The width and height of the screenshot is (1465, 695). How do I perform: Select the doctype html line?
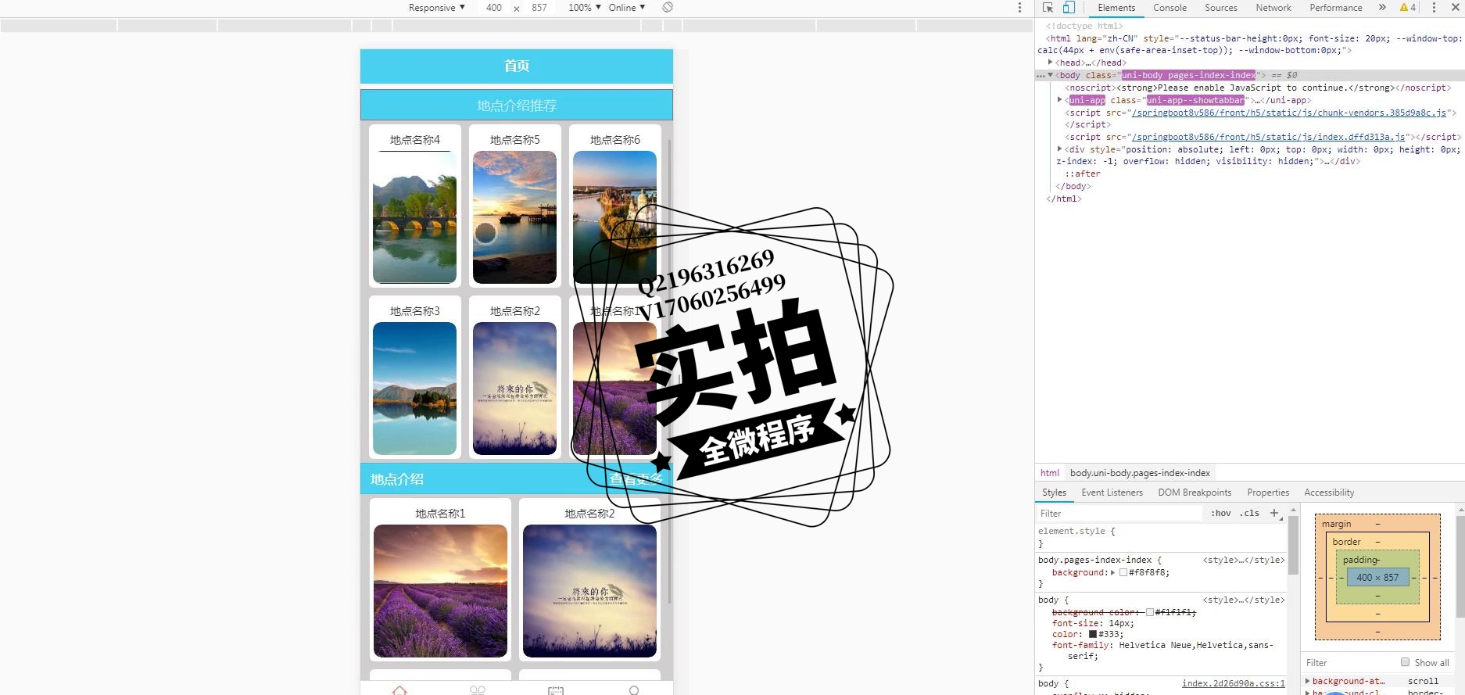tap(1084, 26)
